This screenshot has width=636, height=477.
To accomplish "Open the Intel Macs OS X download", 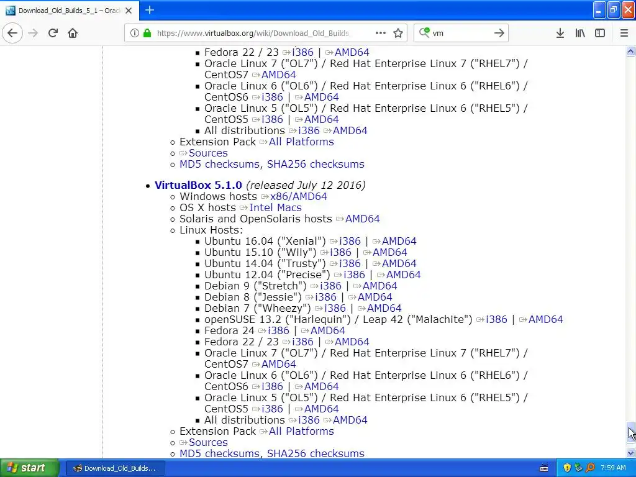I will coord(275,207).
